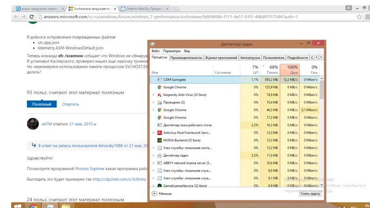
Task: Open the date dropdown next to 21 мая, 2015
Action: 95,124
